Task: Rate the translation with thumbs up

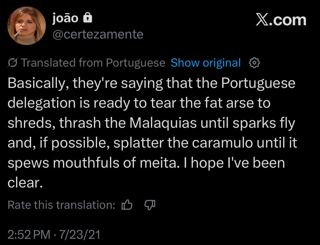Action: (127, 205)
